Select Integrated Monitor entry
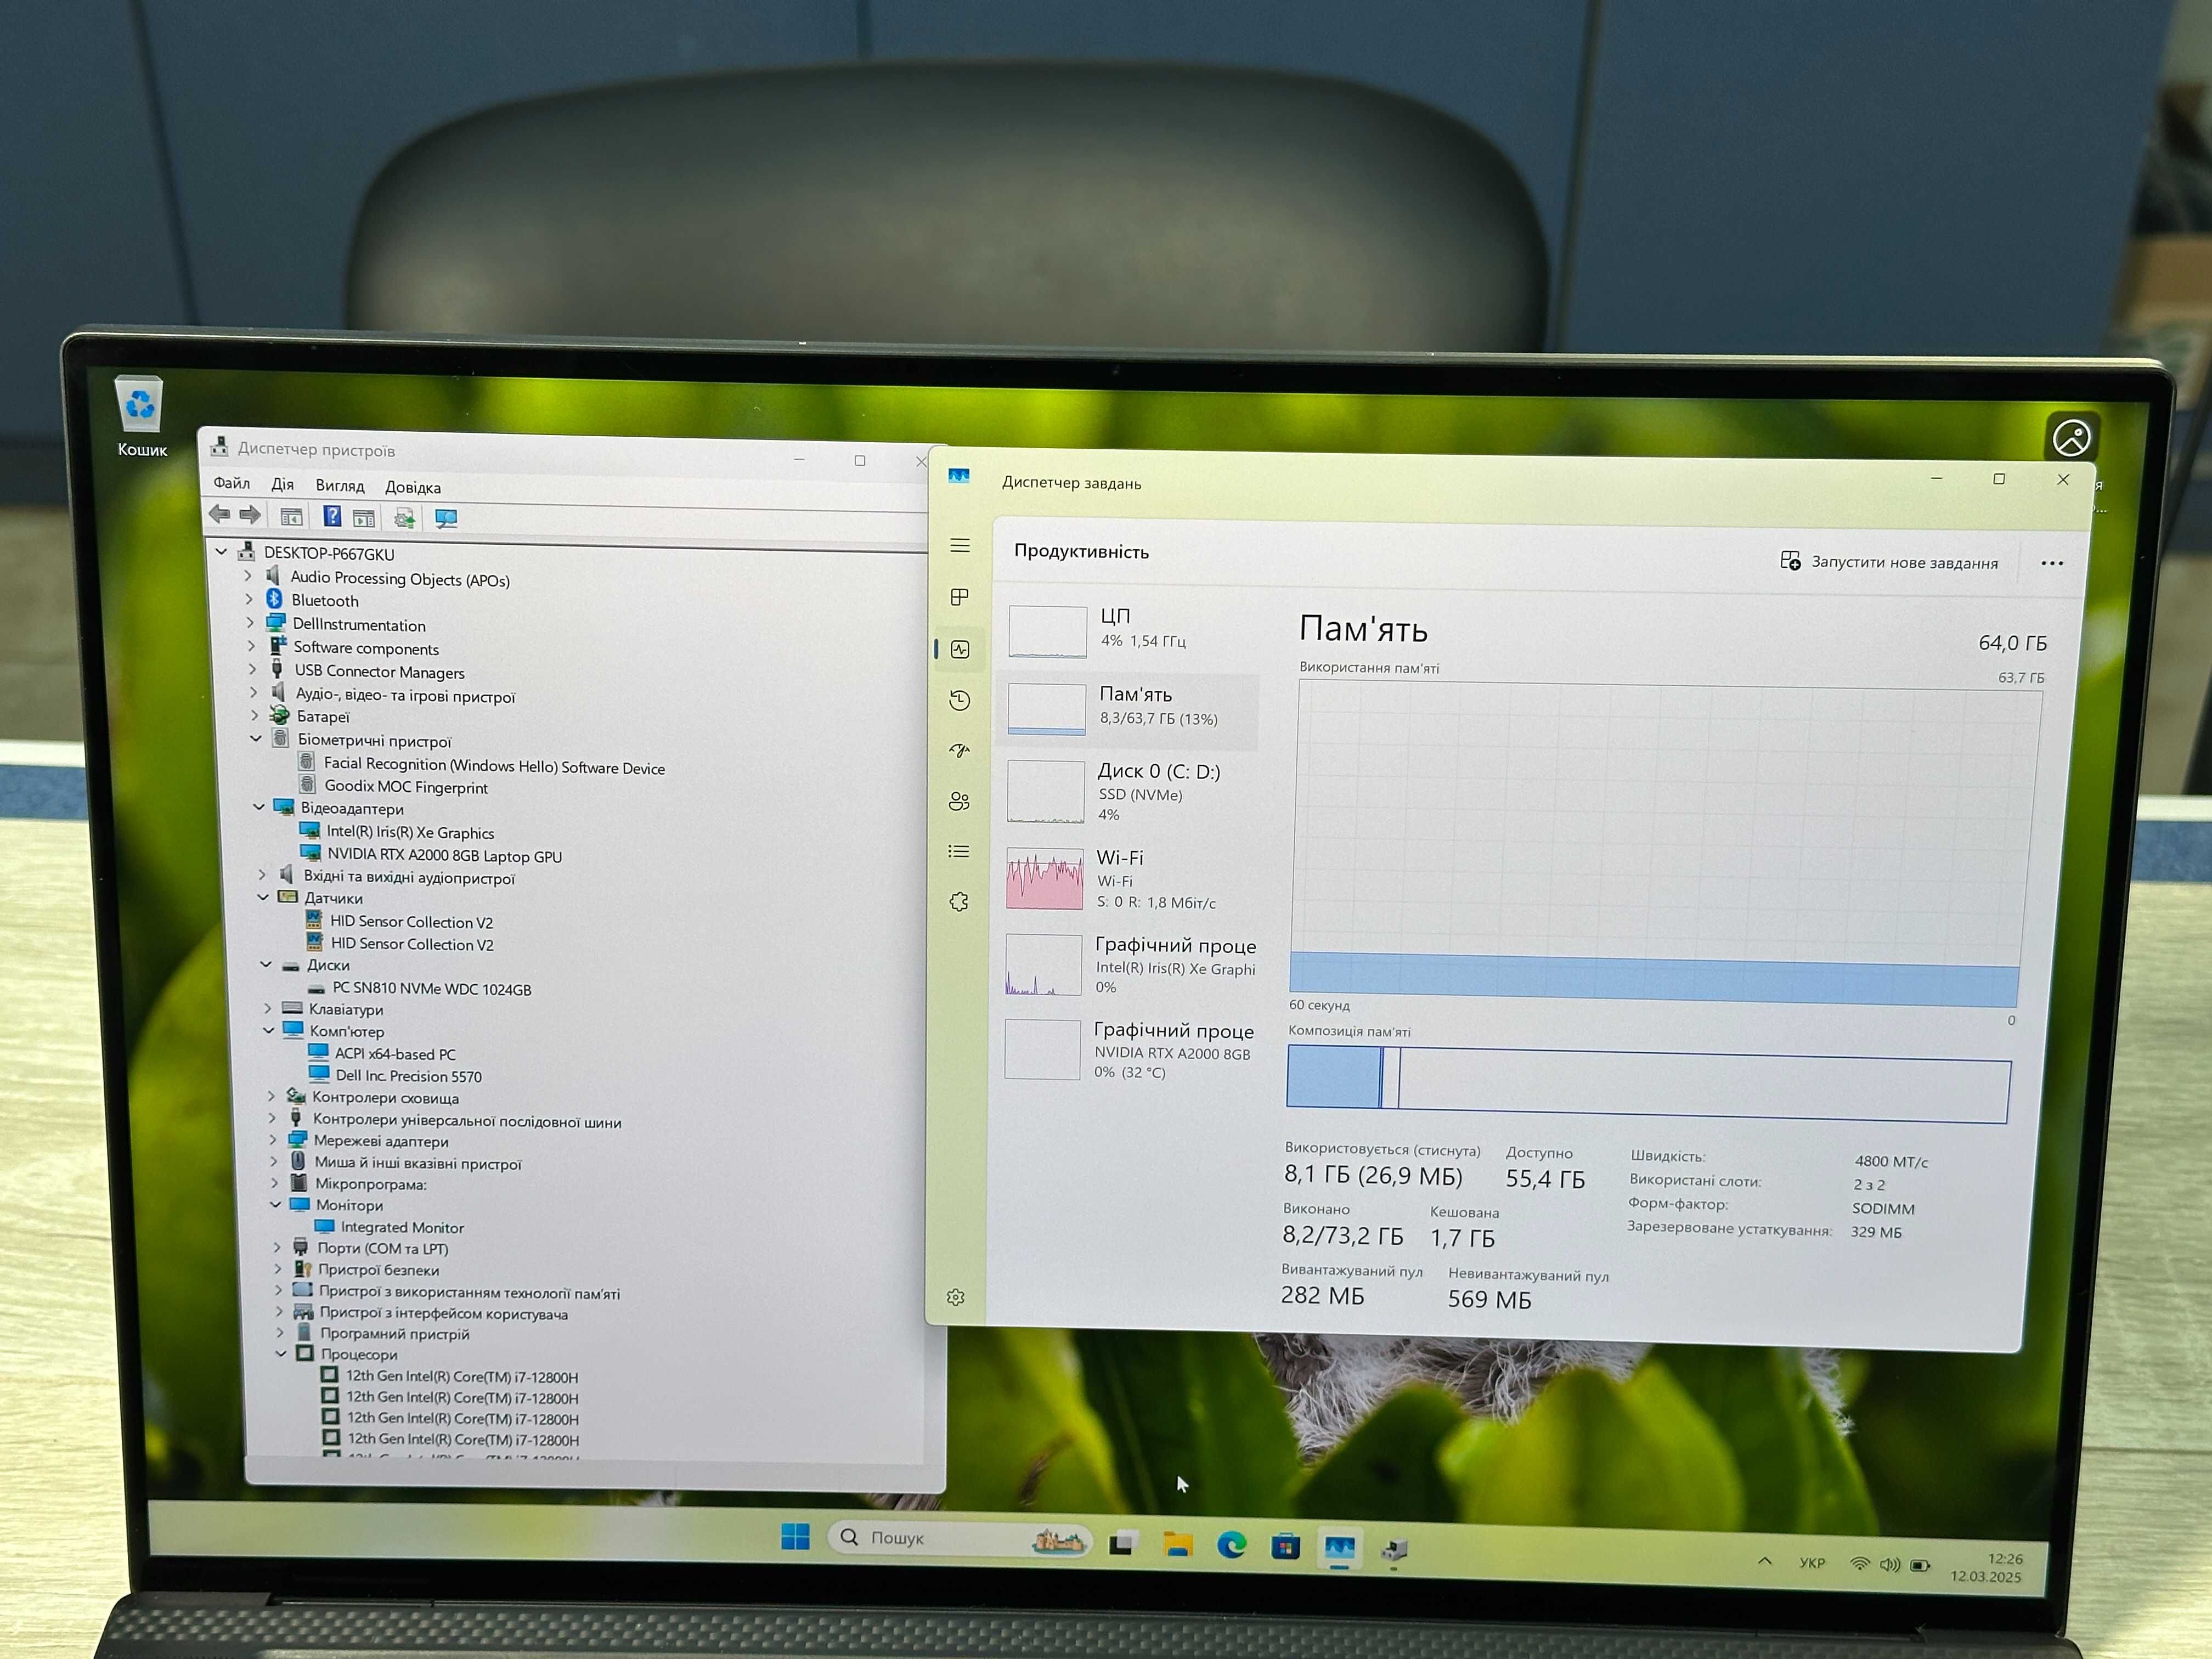 (x=402, y=1227)
